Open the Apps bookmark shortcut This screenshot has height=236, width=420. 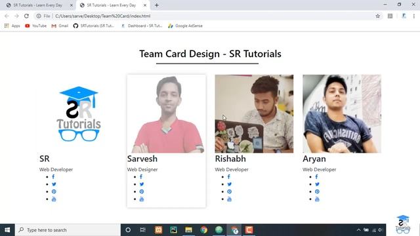pyautogui.click(x=12, y=26)
